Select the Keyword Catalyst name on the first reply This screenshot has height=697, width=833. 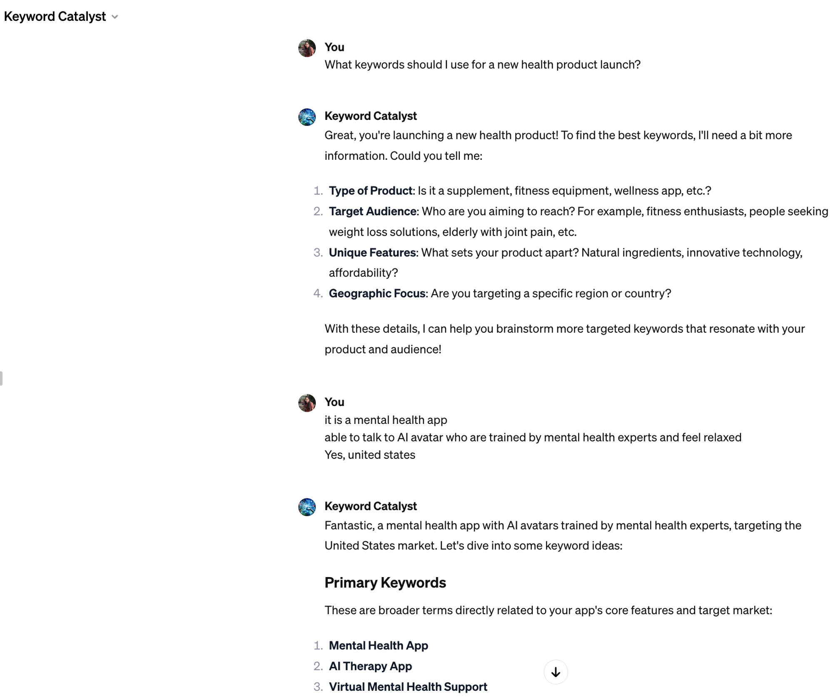[370, 116]
